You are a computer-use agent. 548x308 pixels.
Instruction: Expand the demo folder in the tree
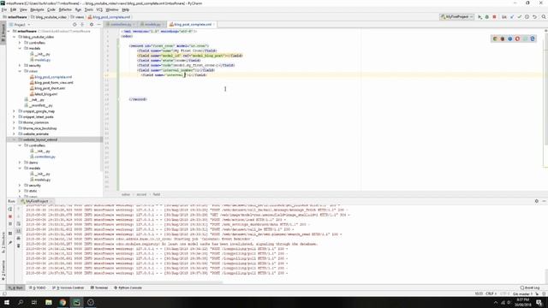tap(20, 163)
